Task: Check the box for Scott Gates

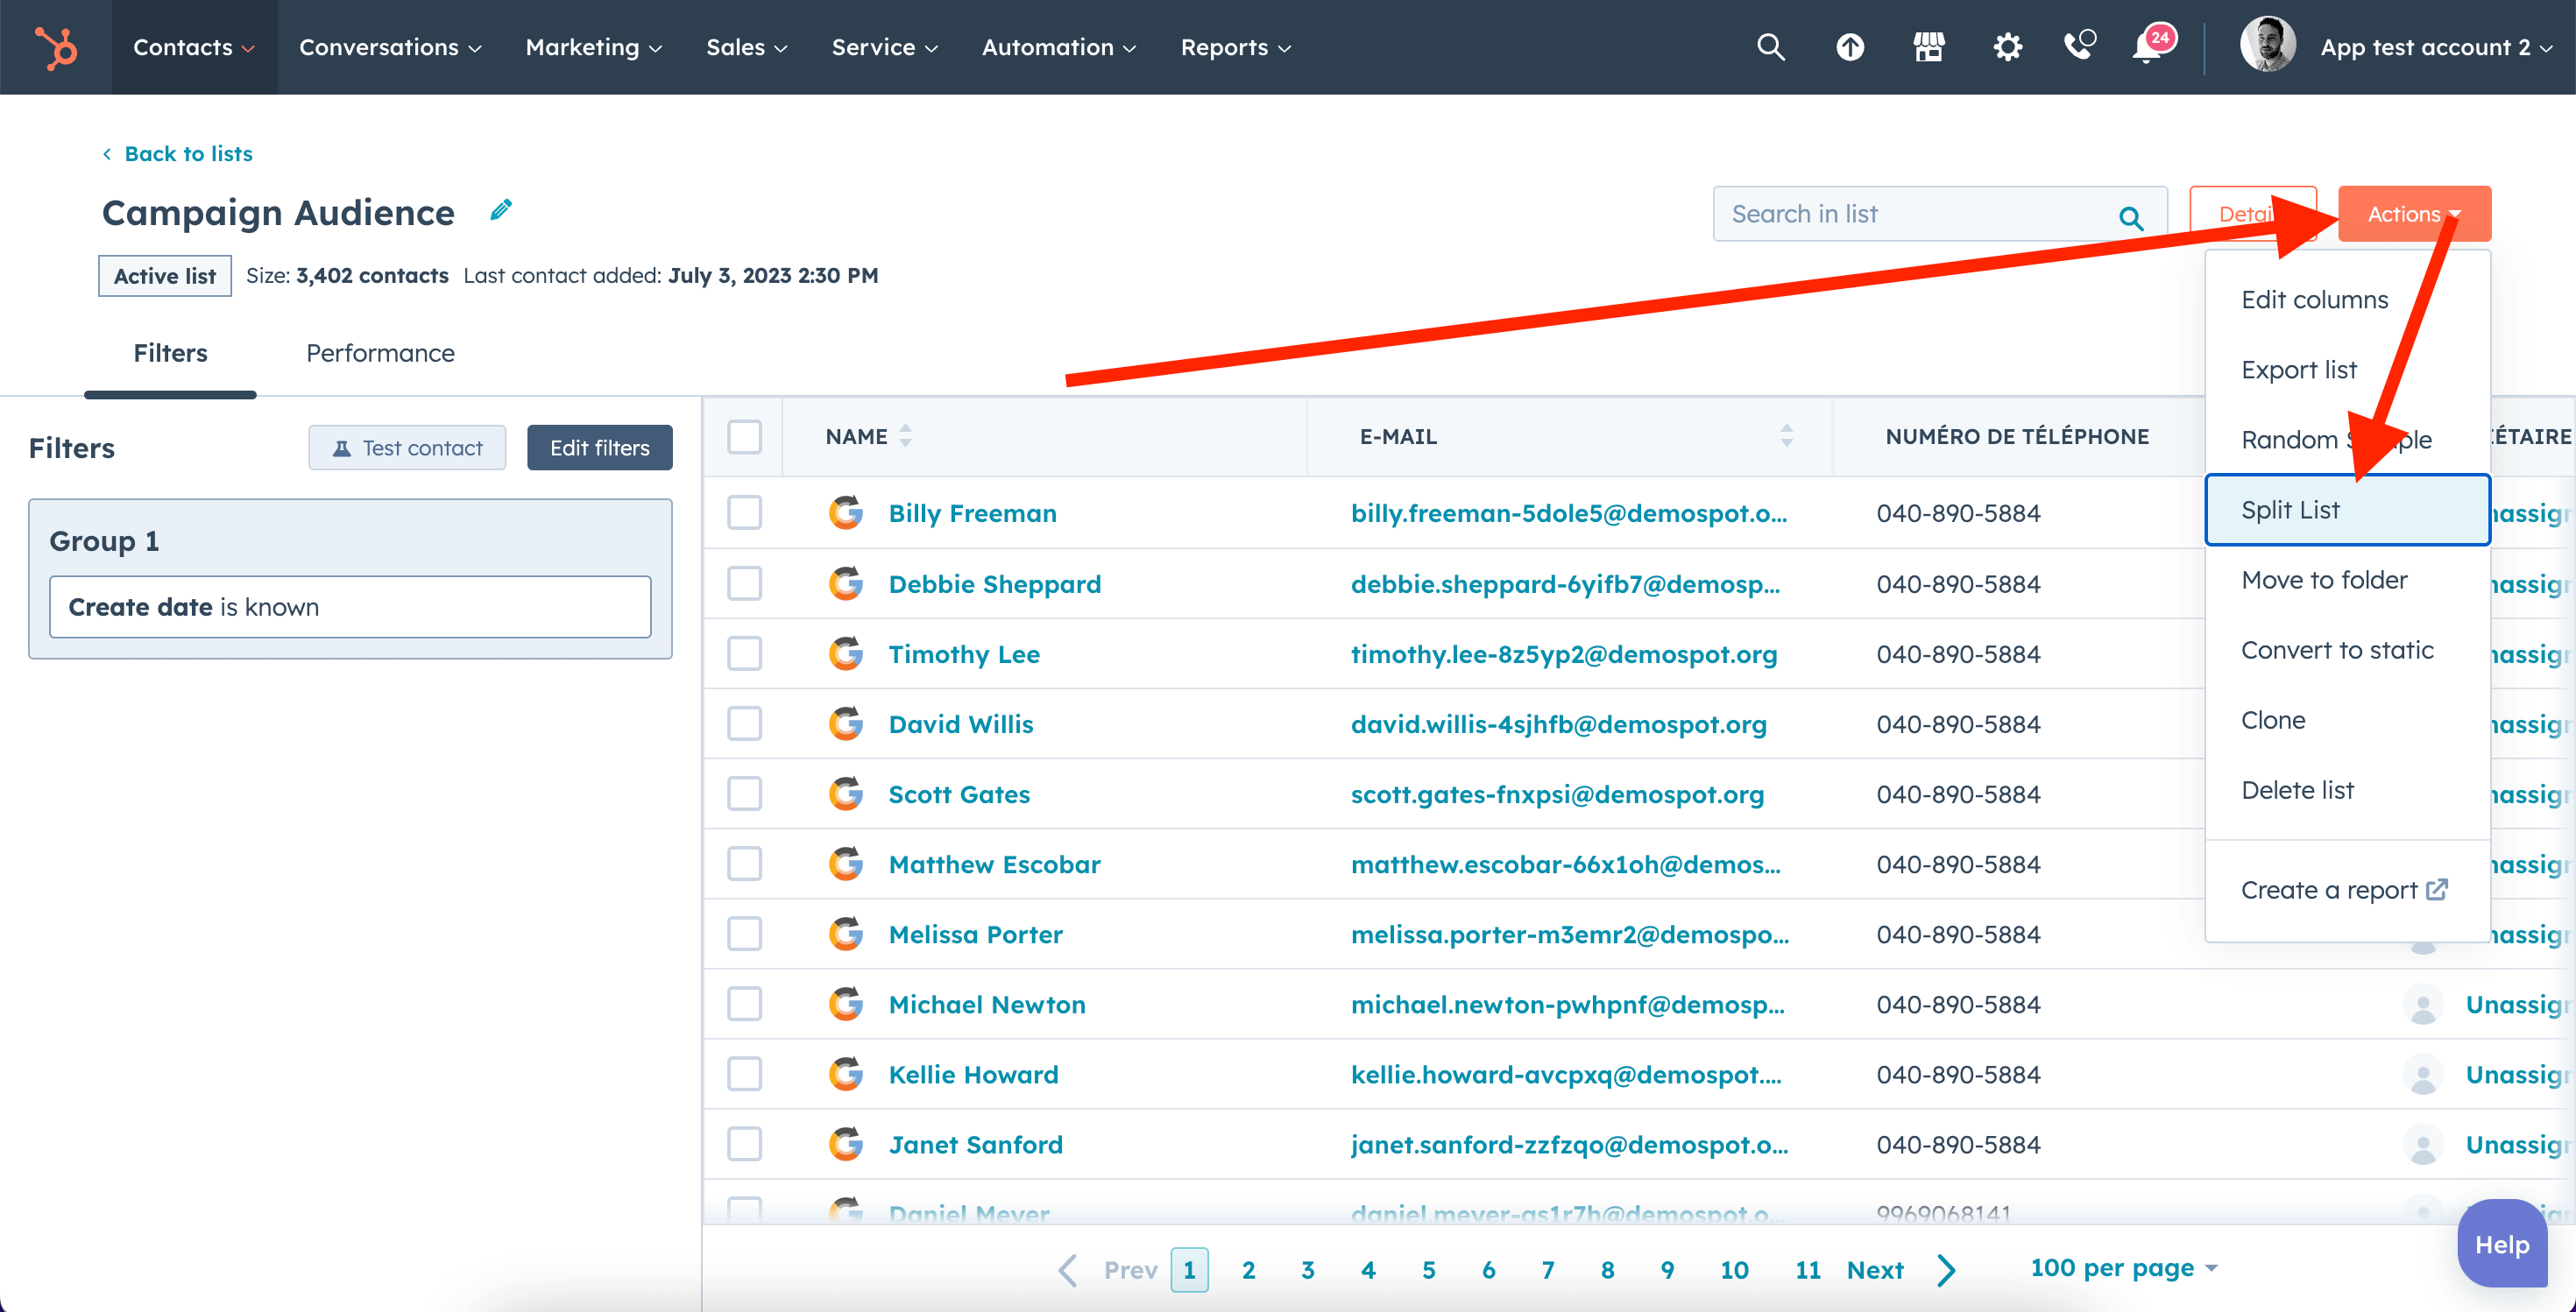Action: [745, 794]
